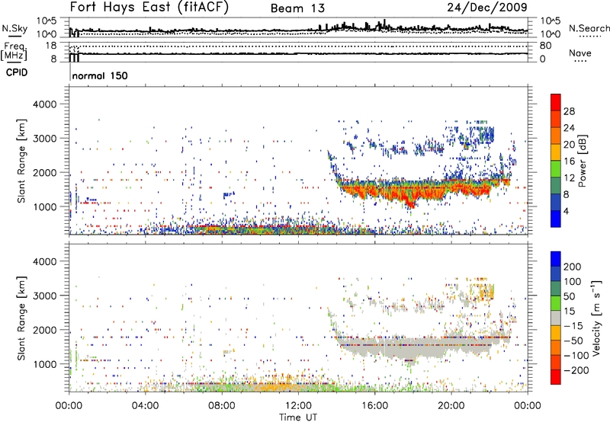Screen dimensions: 610x422
Task: Pick the yellow 16–20 segment of Power color bar
Action: 556,152
